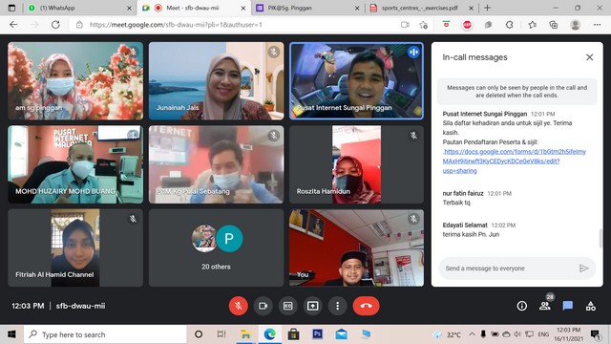Image resolution: width=611 pixels, height=344 pixels.
Task: Turn on closed captions
Action: [288, 306]
